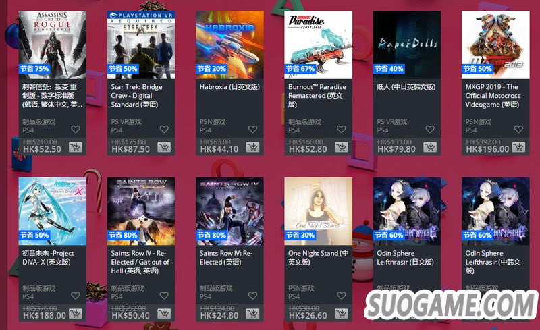540x330 pixels.
Task: Toggle wishlist heart for Habroxia
Action: click(252, 129)
